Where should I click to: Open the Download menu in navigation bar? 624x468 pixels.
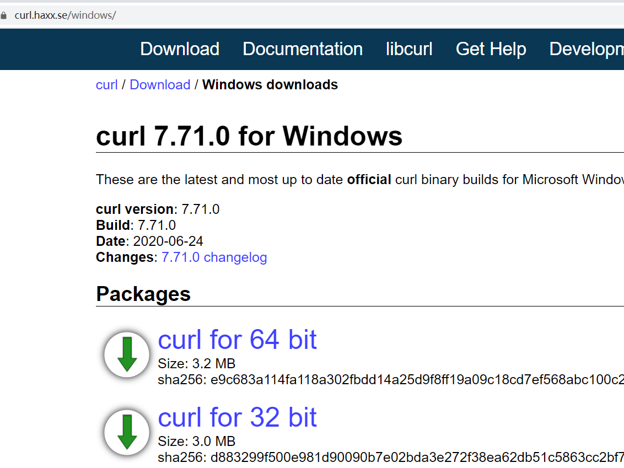(180, 49)
